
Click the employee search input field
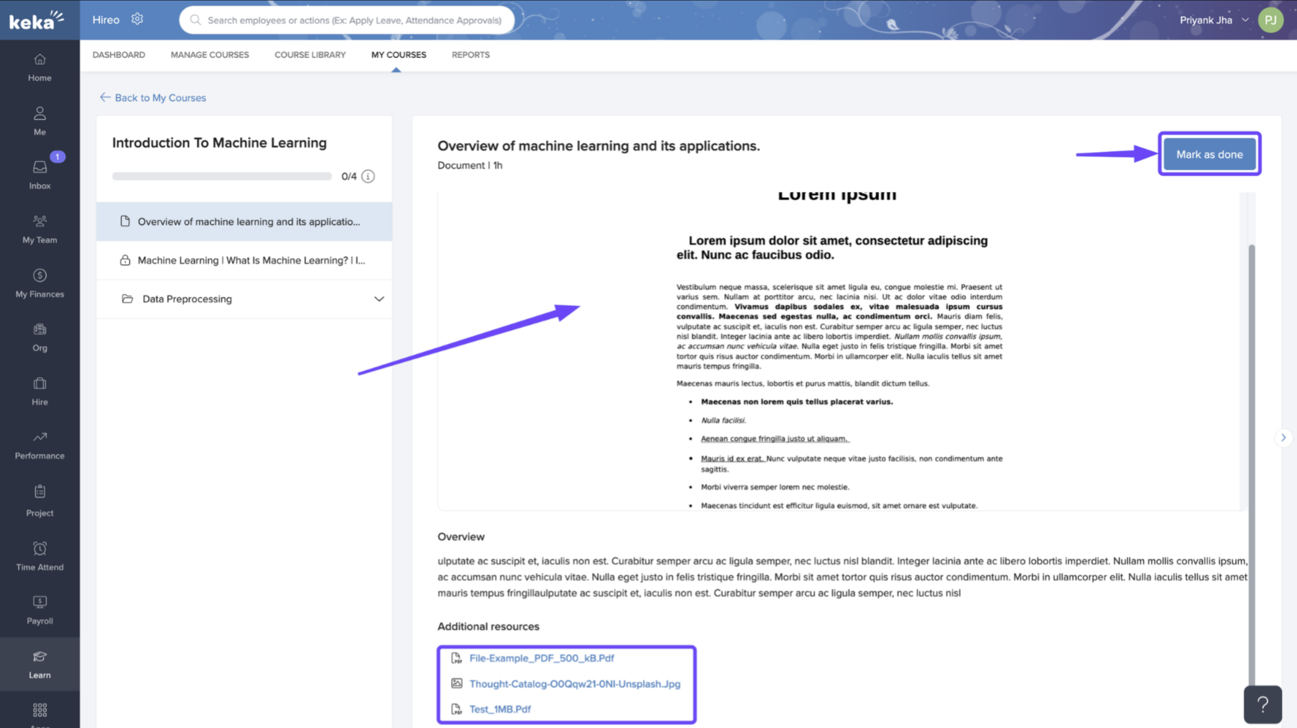(354, 20)
